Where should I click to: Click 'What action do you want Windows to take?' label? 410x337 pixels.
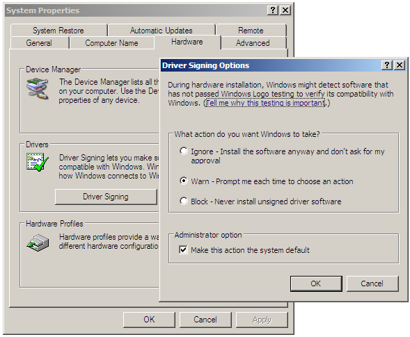pyautogui.click(x=247, y=134)
